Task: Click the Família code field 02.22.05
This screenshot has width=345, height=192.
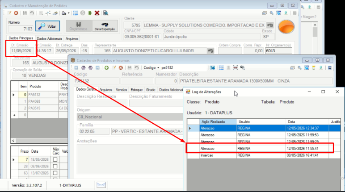Action: click(94, 131)
